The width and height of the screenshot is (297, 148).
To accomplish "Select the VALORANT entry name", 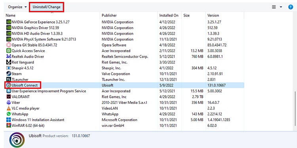I will (21, 97).
